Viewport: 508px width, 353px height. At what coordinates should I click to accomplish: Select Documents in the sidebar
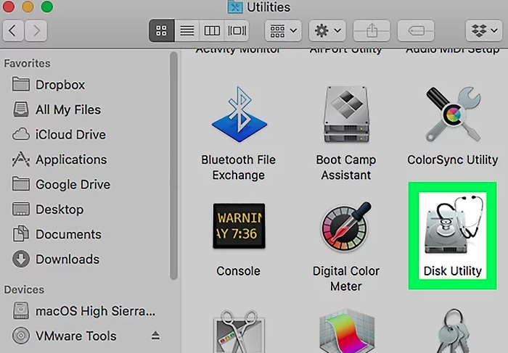click(57, 234)
